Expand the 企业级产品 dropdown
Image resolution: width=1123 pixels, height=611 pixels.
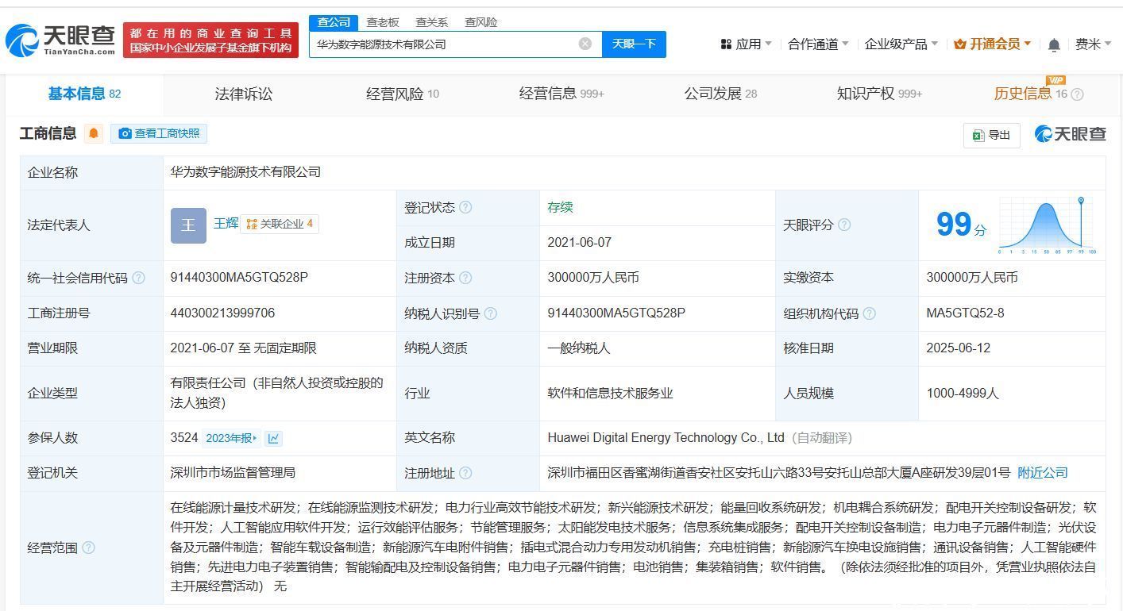coord(901,44)
